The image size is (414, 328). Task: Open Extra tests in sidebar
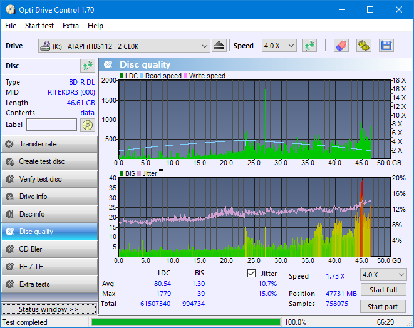[49, 284]
